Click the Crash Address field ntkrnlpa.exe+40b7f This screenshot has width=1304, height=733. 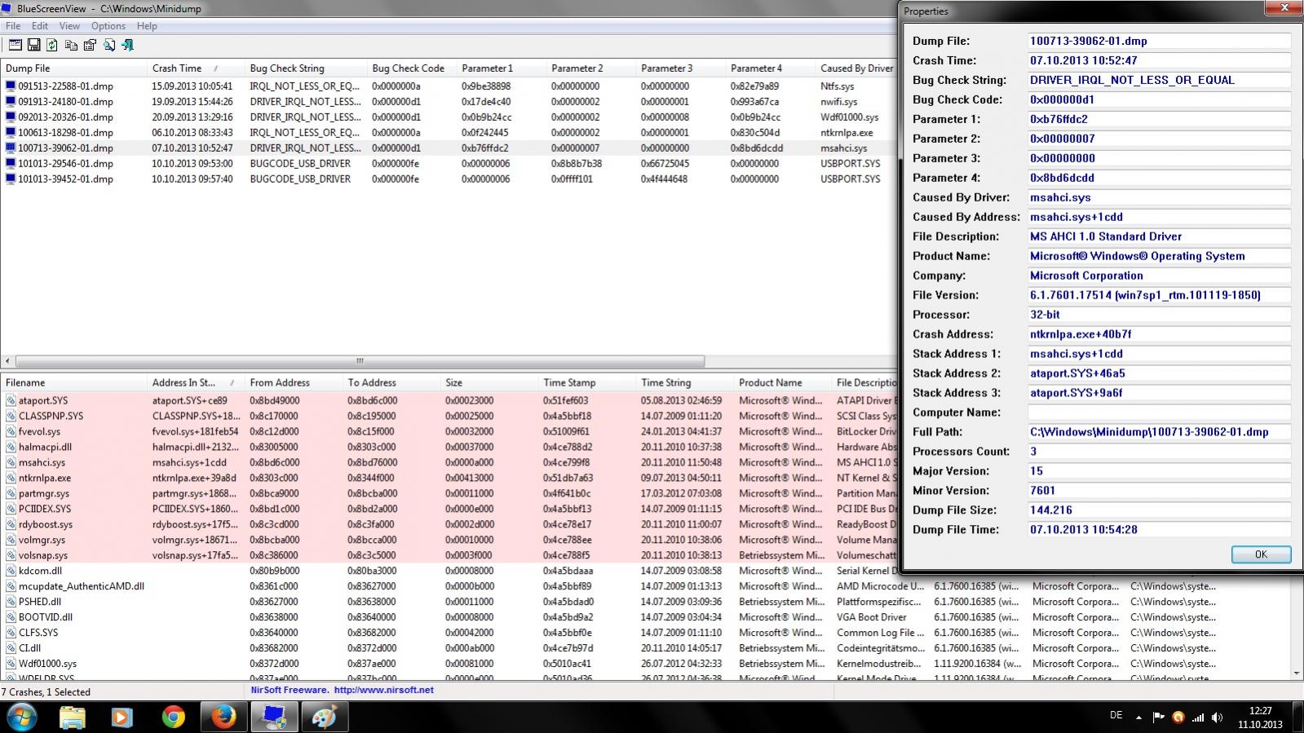[x=1159, y=334]
